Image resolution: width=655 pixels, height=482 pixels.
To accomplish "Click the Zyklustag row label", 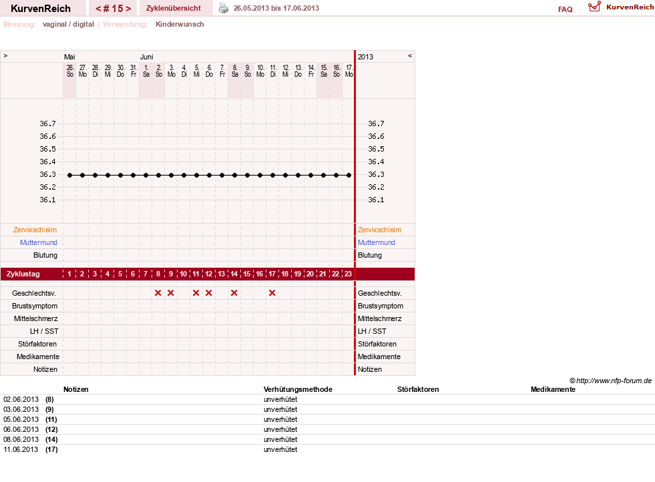I will tap(23, 274).
